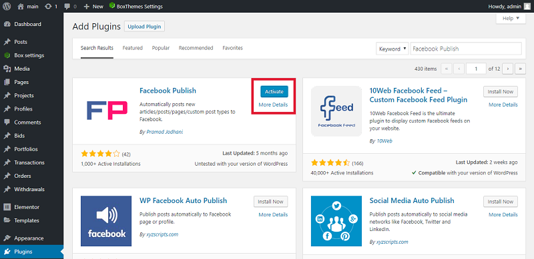The height and width of the screenshot is (259, 534).
Task: Open the Keyword search type dropdown
Action: pyautogui.click(x=392, y=49)
